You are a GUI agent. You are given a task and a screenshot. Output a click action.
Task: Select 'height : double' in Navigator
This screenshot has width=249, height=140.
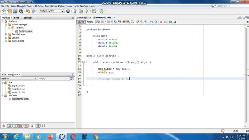pyautogui.click(x=19, y=89)
